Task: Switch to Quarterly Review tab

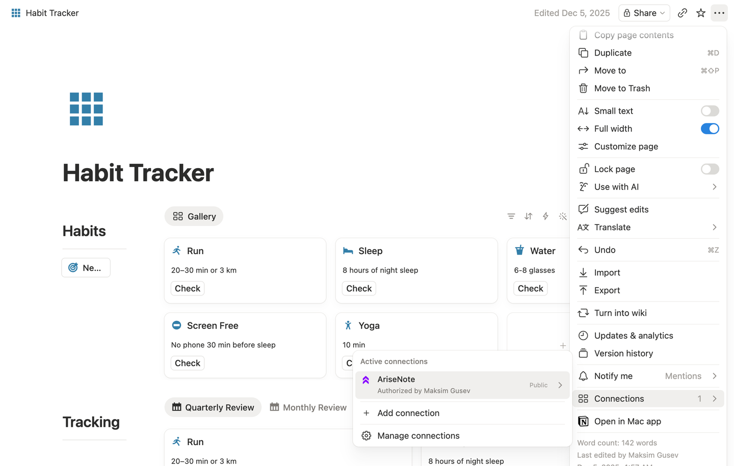Action: point(213,407)
